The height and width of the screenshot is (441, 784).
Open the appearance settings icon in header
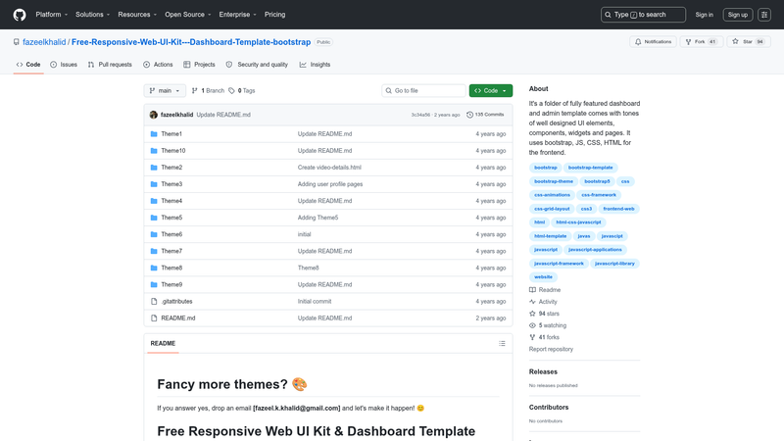pos(764,15)
